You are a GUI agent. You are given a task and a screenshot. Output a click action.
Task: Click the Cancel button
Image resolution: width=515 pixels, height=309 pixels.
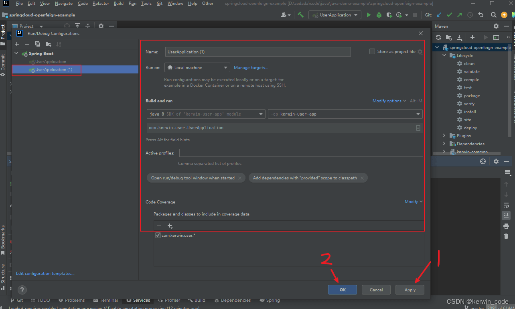point(376,290)
